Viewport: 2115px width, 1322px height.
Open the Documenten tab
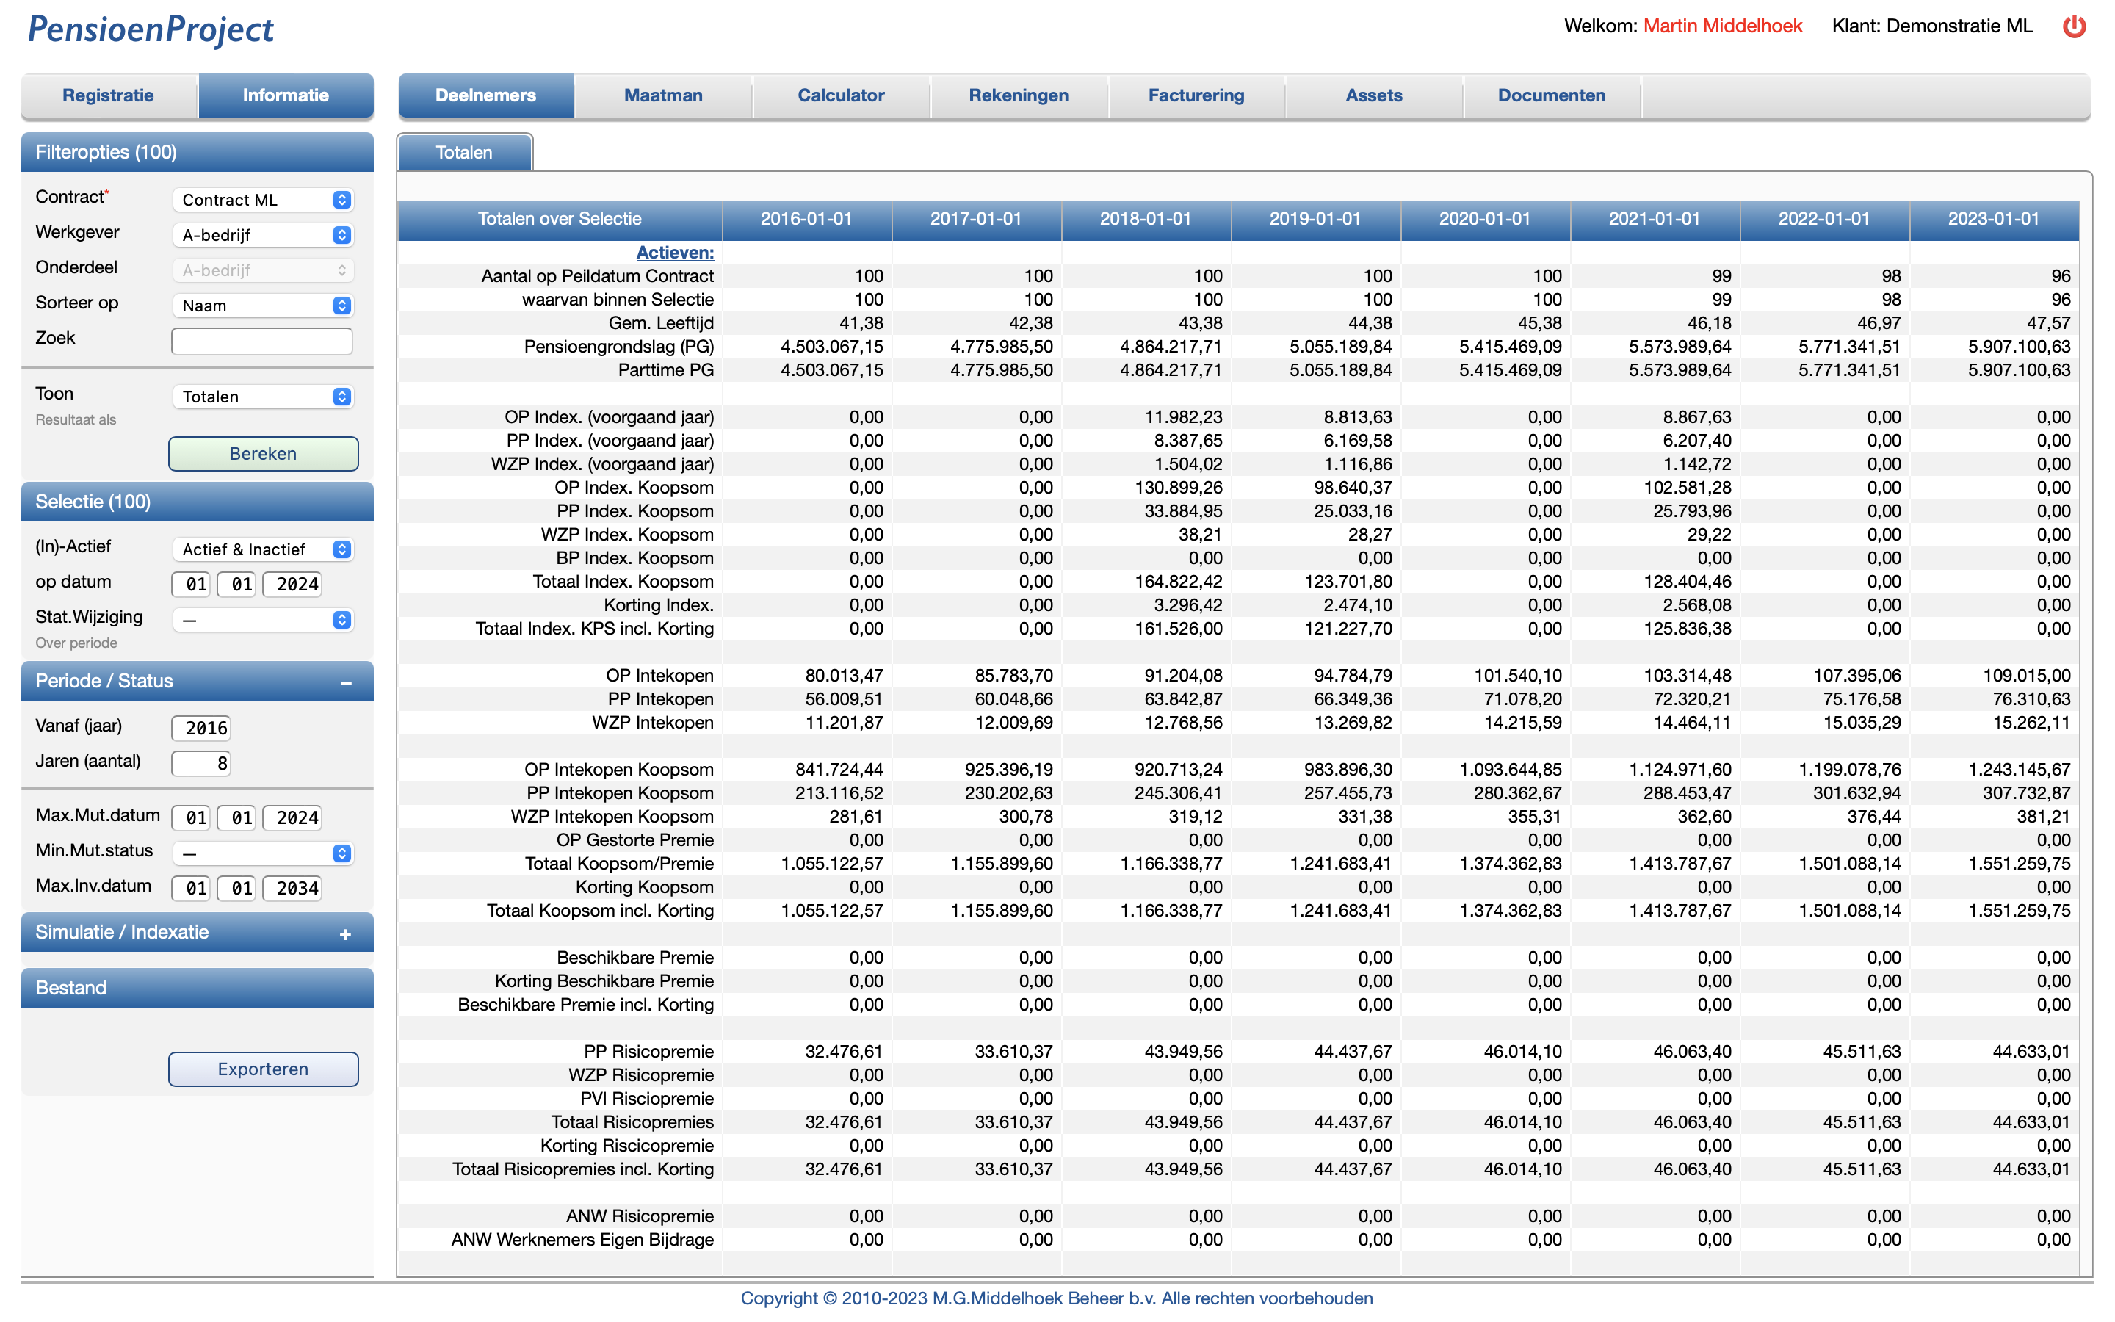1550,95
